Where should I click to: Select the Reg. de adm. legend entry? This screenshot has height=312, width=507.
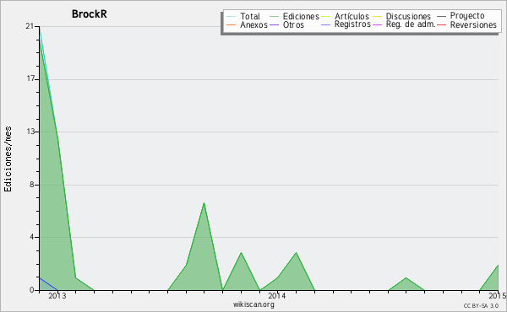(x=411, y=24)
